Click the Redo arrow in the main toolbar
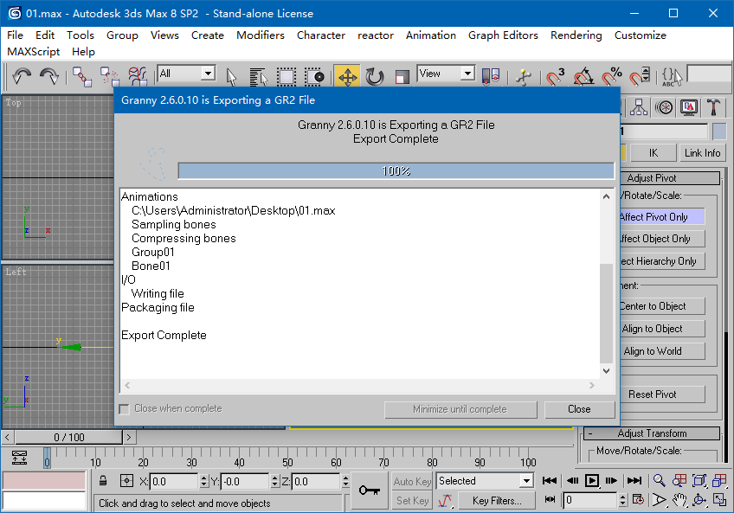 point(48,76)
